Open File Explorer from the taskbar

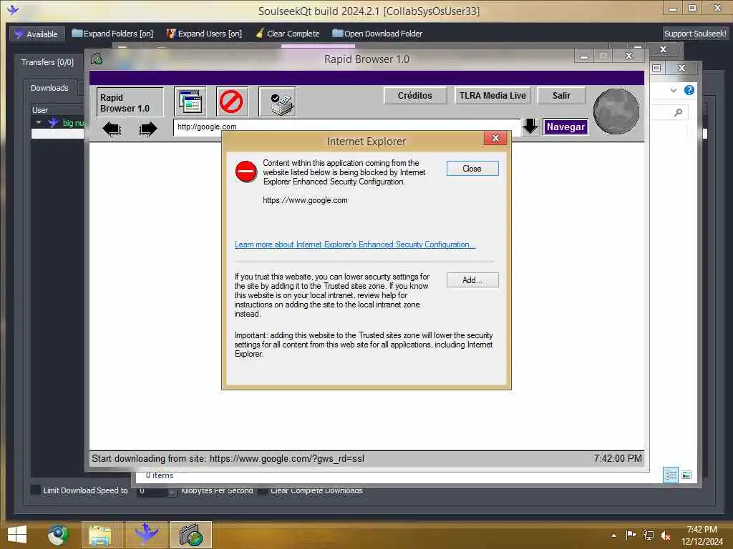coord(100,535)
